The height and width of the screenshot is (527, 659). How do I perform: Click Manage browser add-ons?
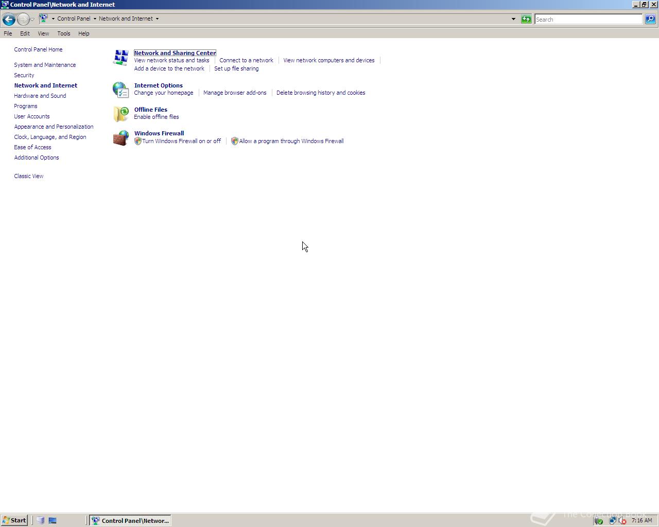pos(235,93)
